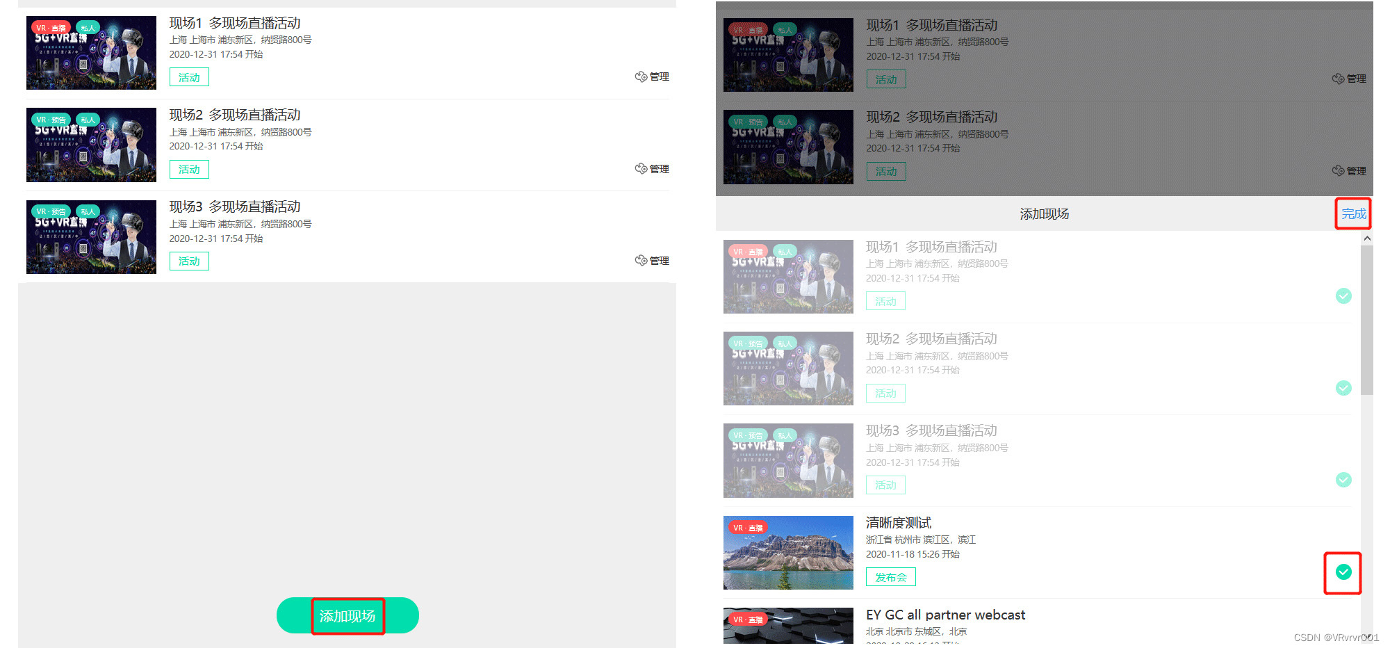Open 管理 for 现场2 in dimmed right panel
This screenshot has height=648, width=1390.
click(x=1349, y=171)
